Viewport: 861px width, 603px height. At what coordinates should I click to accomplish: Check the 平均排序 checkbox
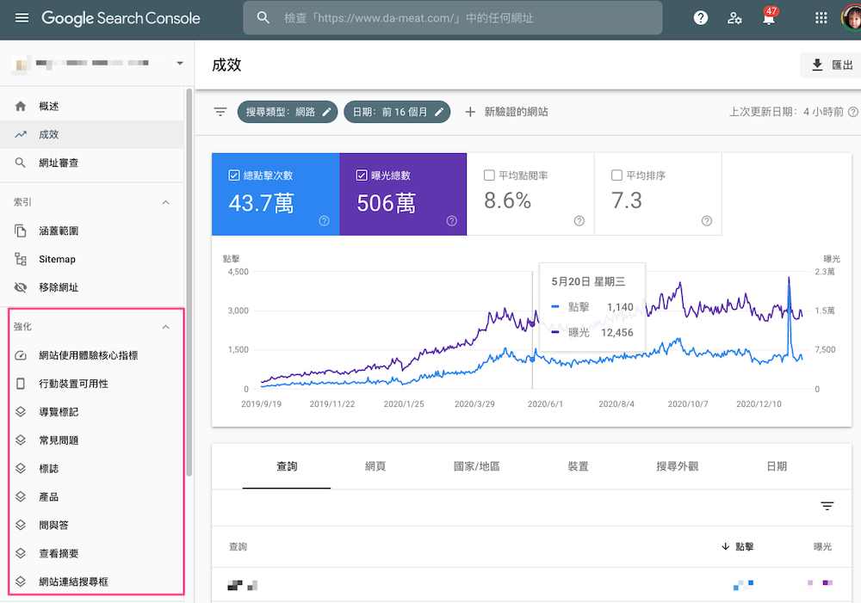point(616,175)
